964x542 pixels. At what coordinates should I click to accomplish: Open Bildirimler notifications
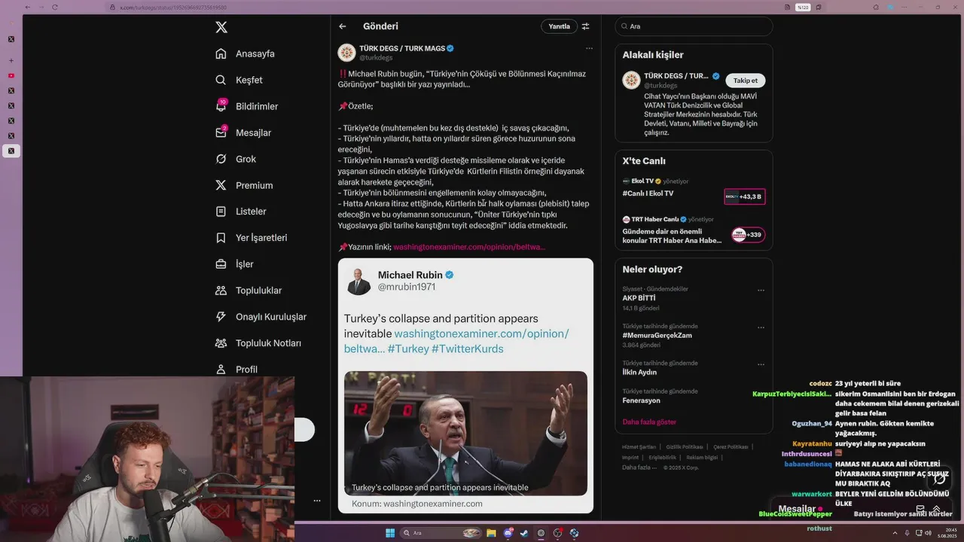pos(246,106)
